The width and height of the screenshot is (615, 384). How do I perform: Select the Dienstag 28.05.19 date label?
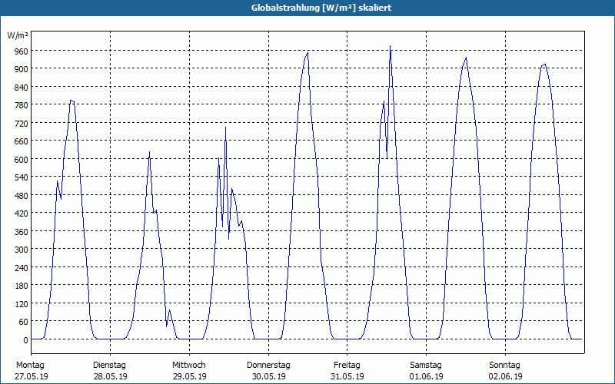[110, 371]
